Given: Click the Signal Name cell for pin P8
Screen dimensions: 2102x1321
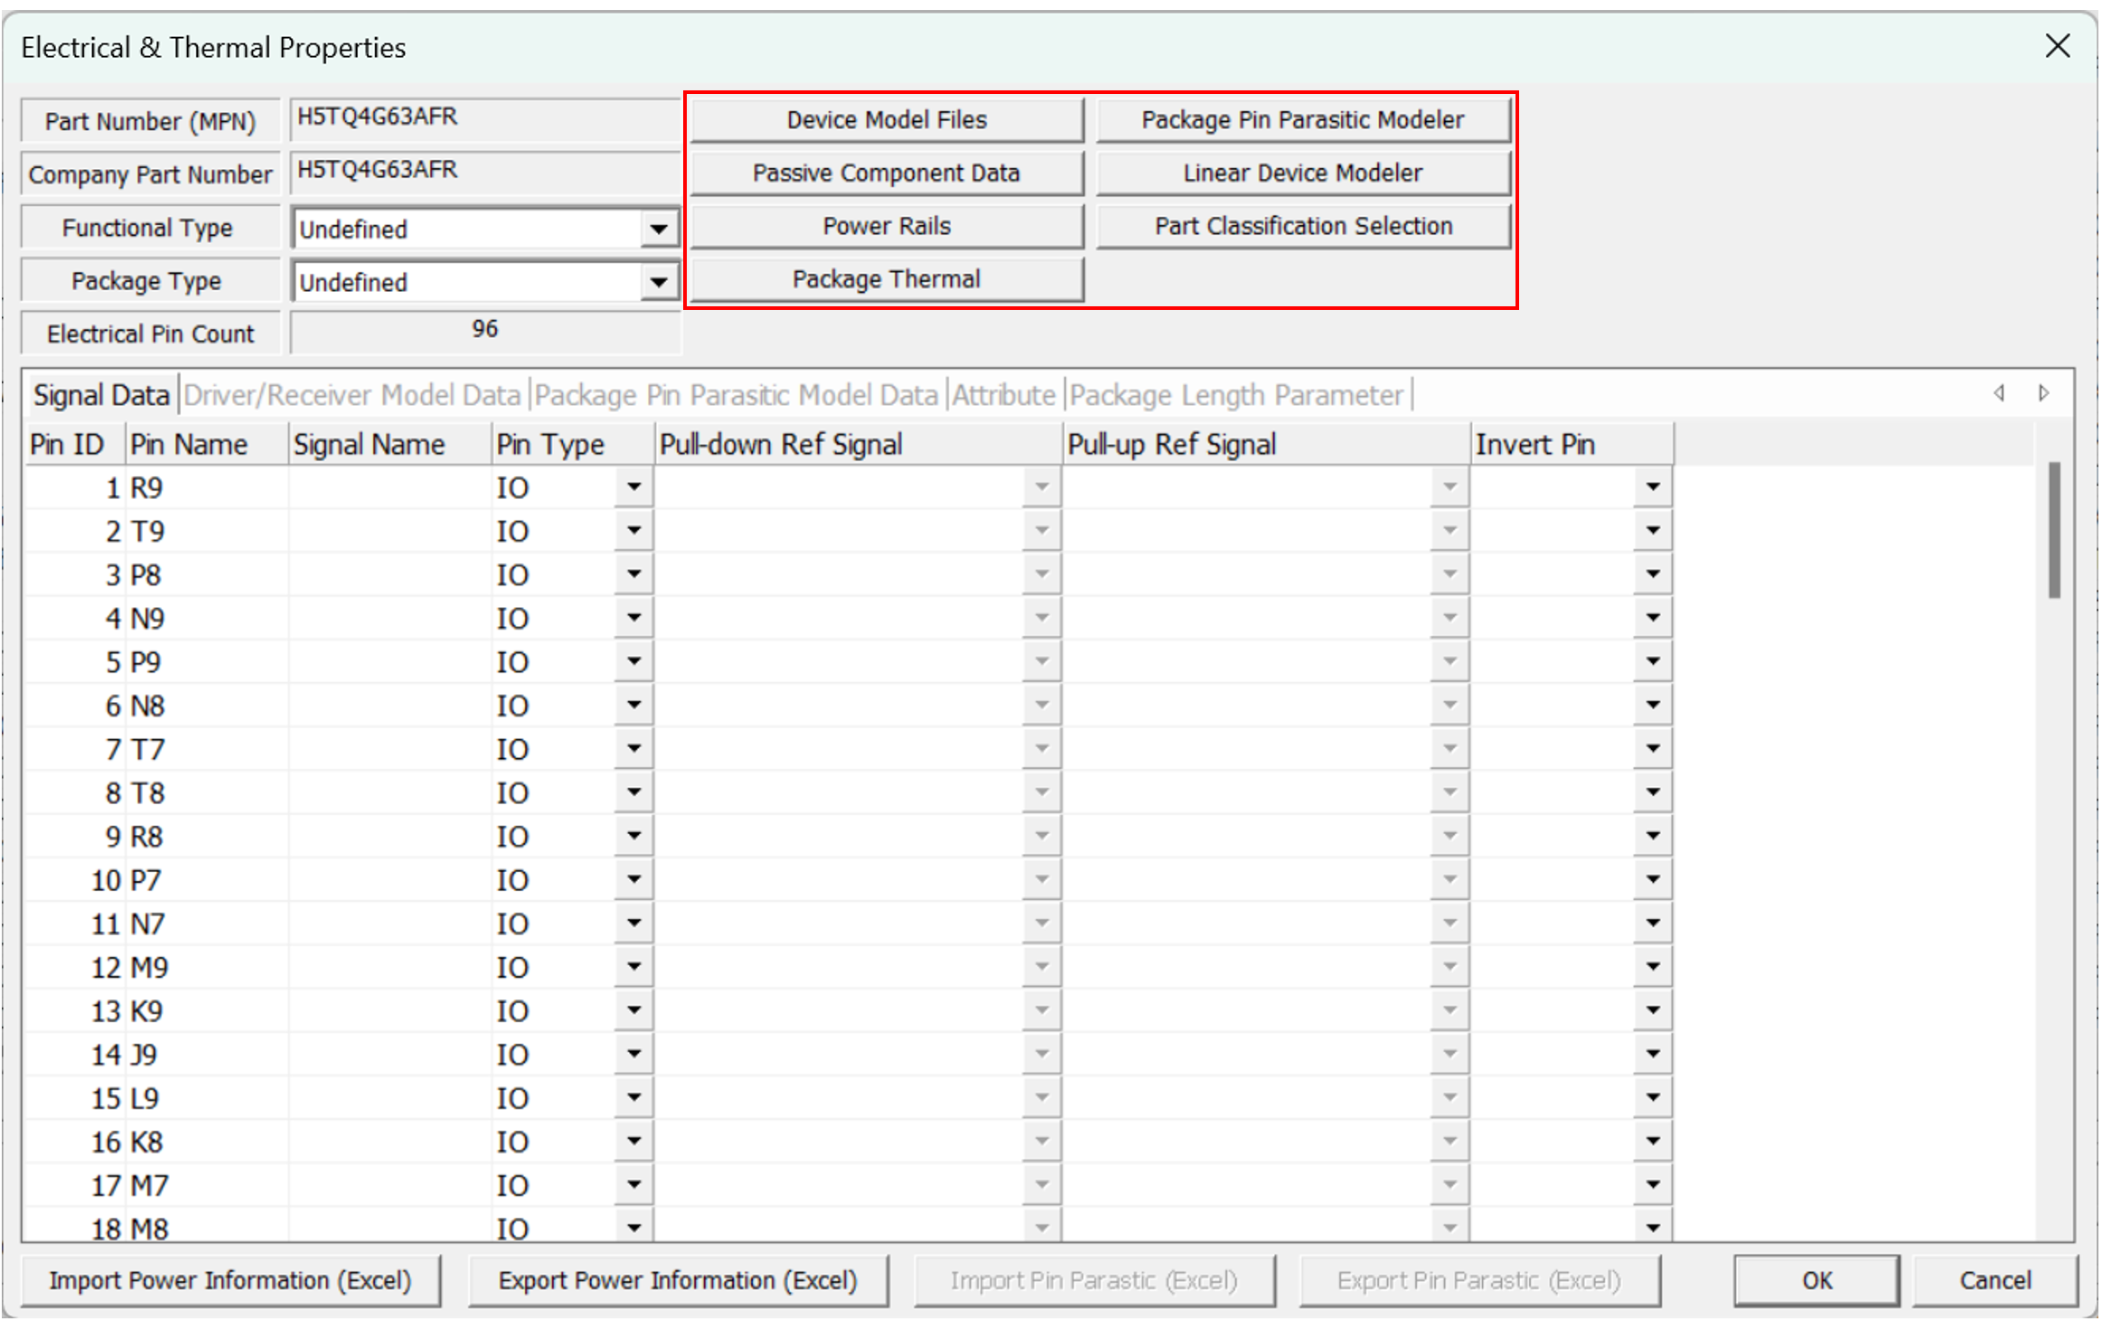Looking at the screenshot, I should pos(389,575).
